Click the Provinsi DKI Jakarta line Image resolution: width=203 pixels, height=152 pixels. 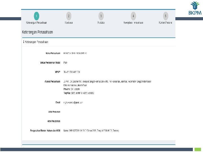(x=72, y=89)
